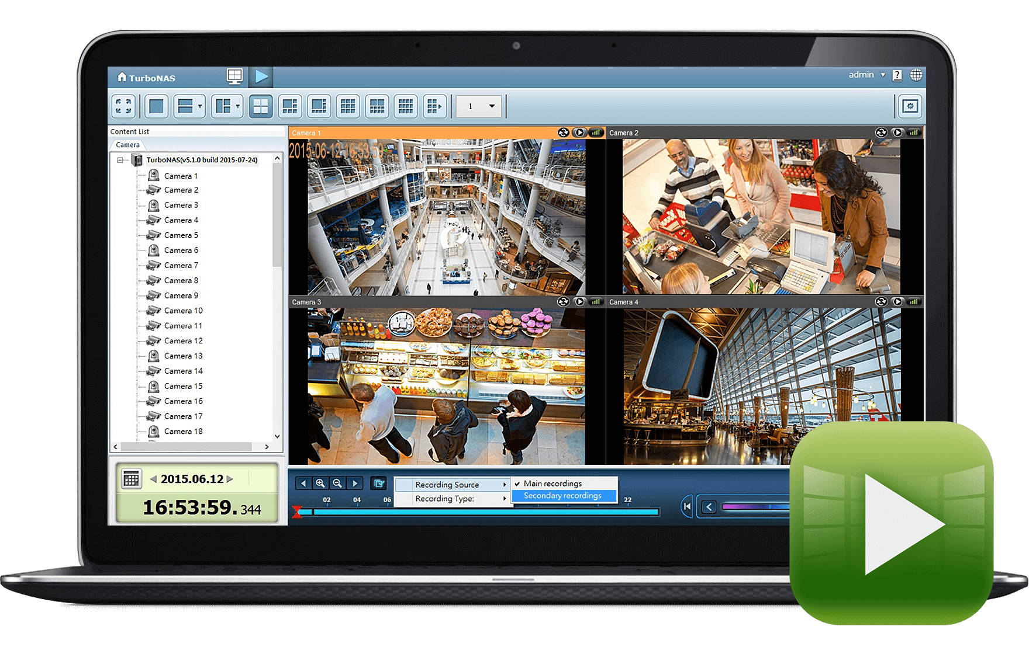Zoom out on the timeline
1029x654 pixels.
click(x=337, y=483)
